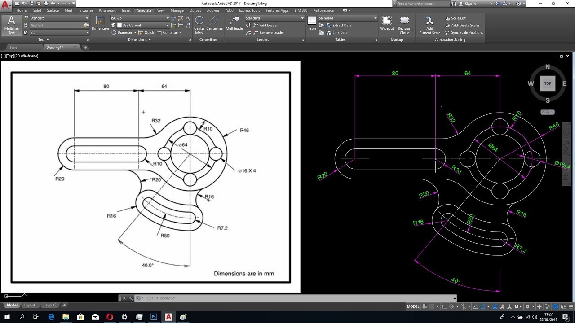Click the Save icon in quick access toolbar

(x=31, y=4)
